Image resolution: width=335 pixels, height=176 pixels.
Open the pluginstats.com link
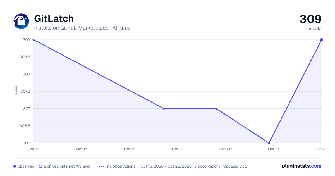(302, 166)
